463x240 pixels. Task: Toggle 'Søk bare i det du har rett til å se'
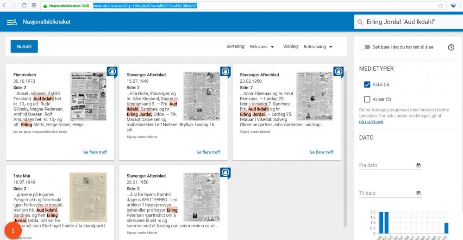(x=367, y=47)
